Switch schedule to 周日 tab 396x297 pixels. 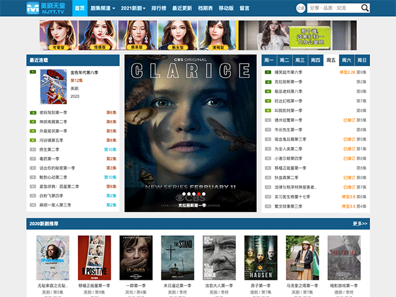click(x=362, y=60)
